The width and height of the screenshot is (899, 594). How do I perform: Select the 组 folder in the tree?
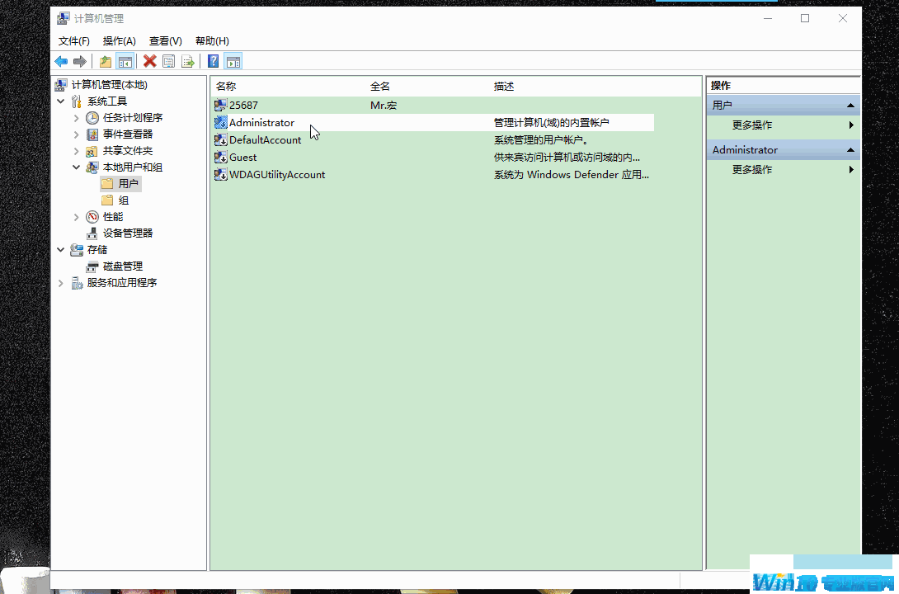[123, 200]
